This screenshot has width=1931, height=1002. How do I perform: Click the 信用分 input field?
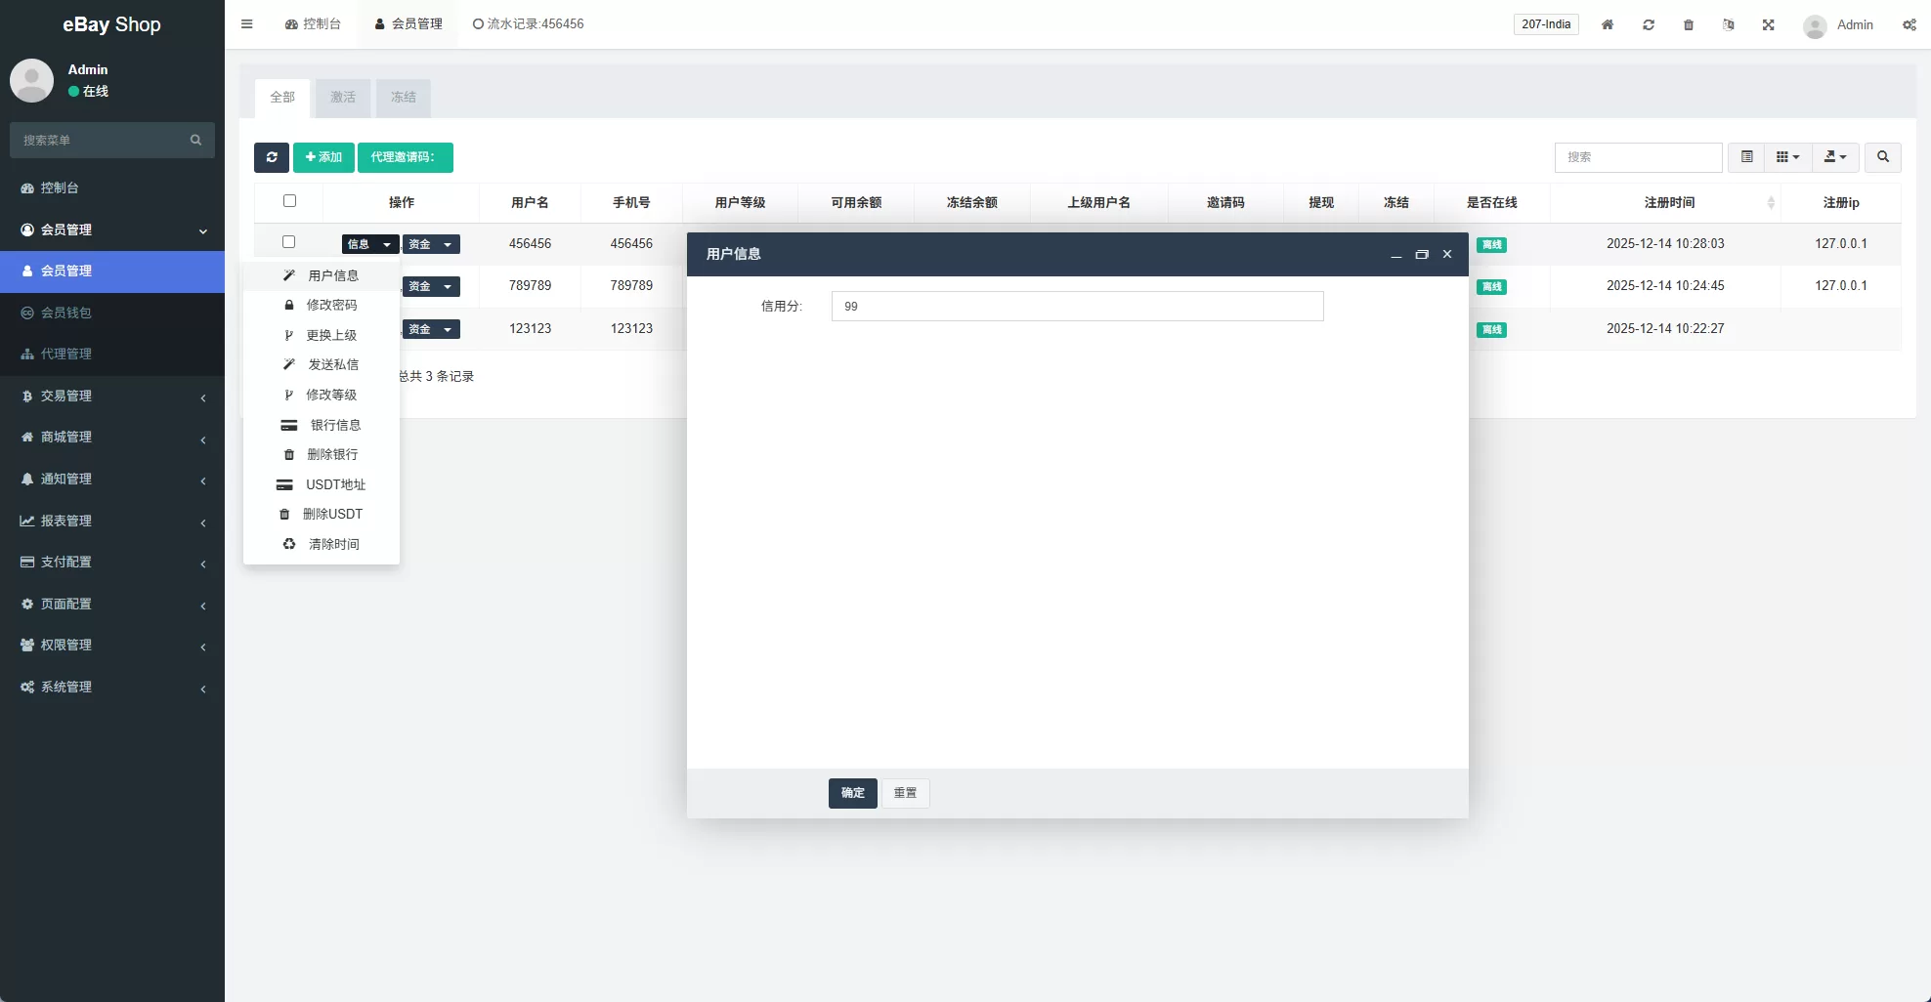click(x=1077, y=307)
